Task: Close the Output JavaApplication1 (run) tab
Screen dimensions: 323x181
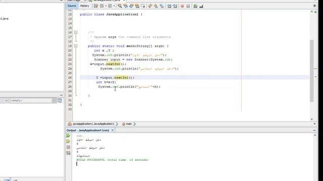Action: [x=113, y=130]
